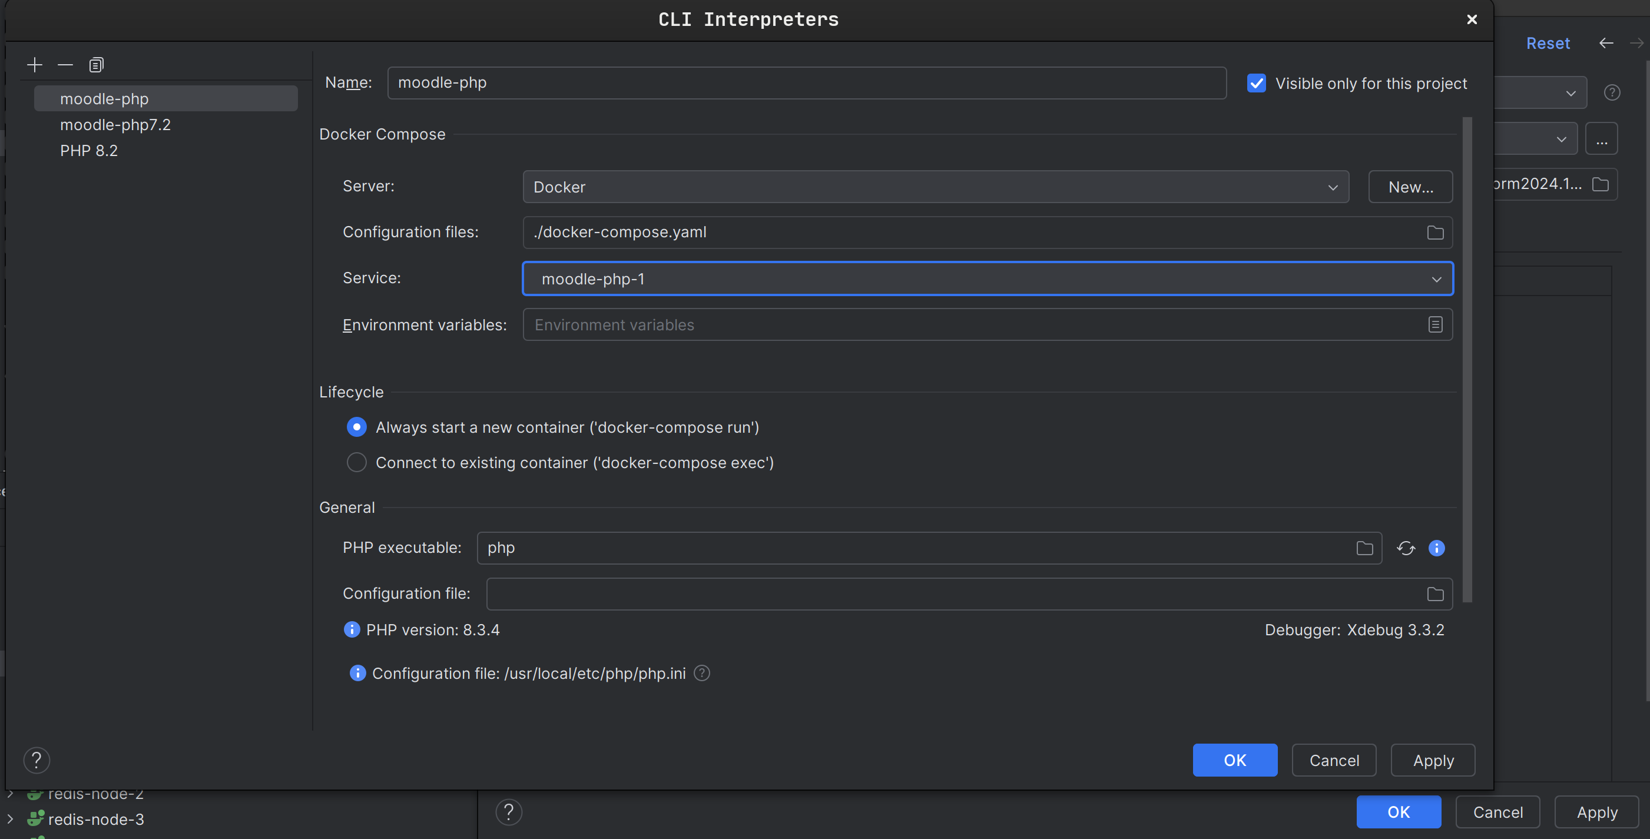Browse for PHP executable path
This screenshot has height=839, width=1650.
pos(1364,548)
